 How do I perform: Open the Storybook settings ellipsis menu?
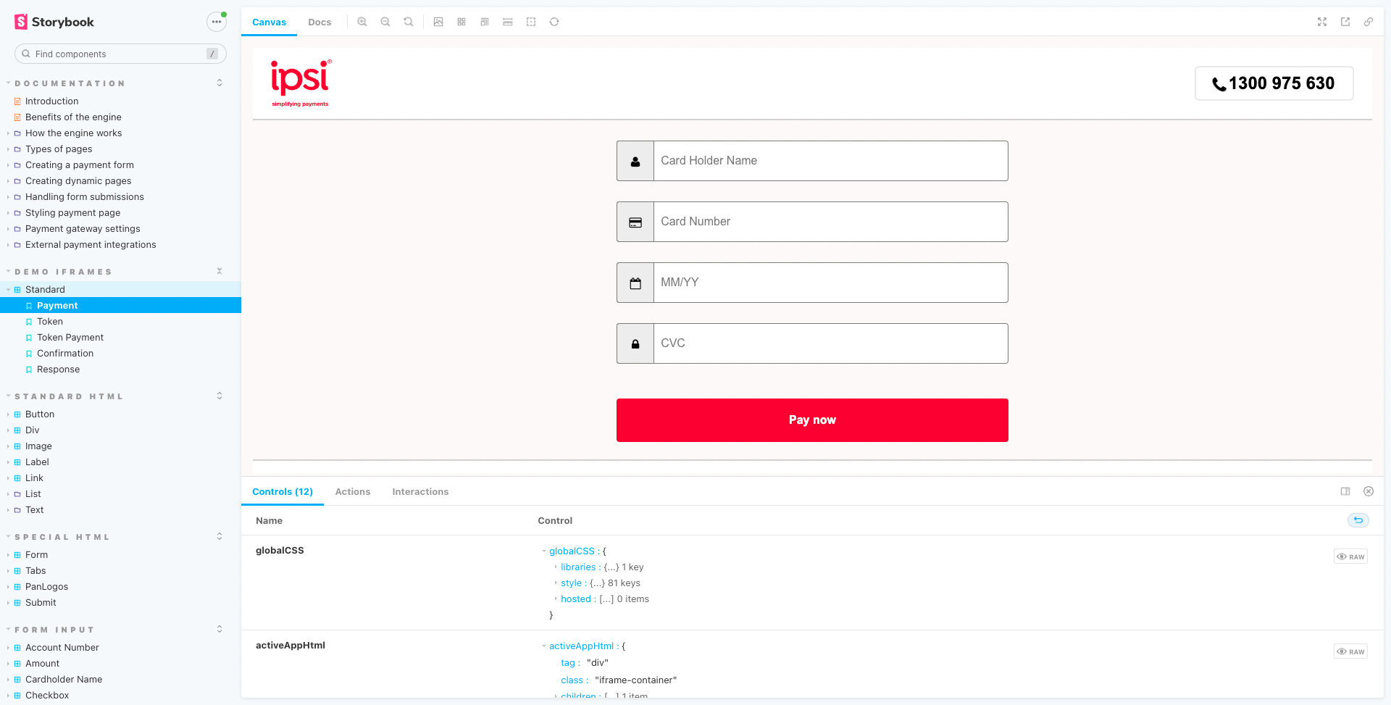(x=216, y=22)
